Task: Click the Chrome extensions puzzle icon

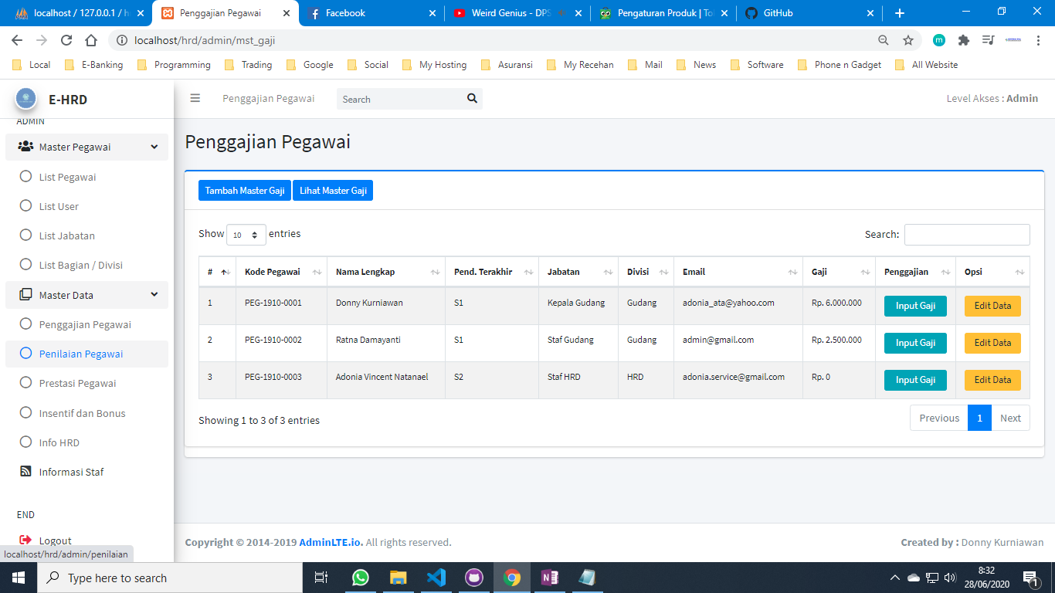Action: [x=963, y=40]
